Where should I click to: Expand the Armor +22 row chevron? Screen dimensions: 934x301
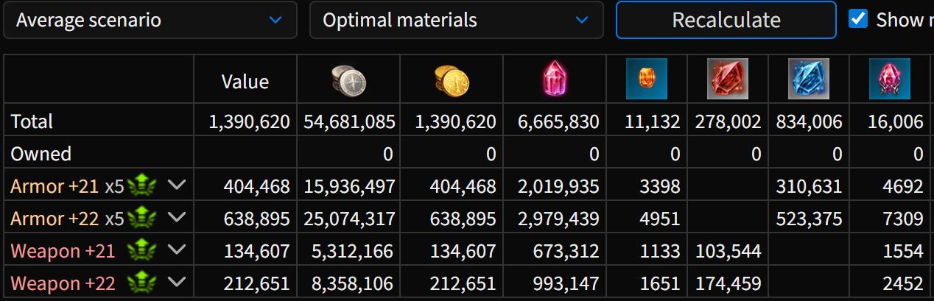click(176, 218)
